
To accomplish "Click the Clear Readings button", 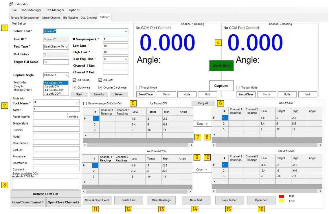I will click(x=161, y=200).
